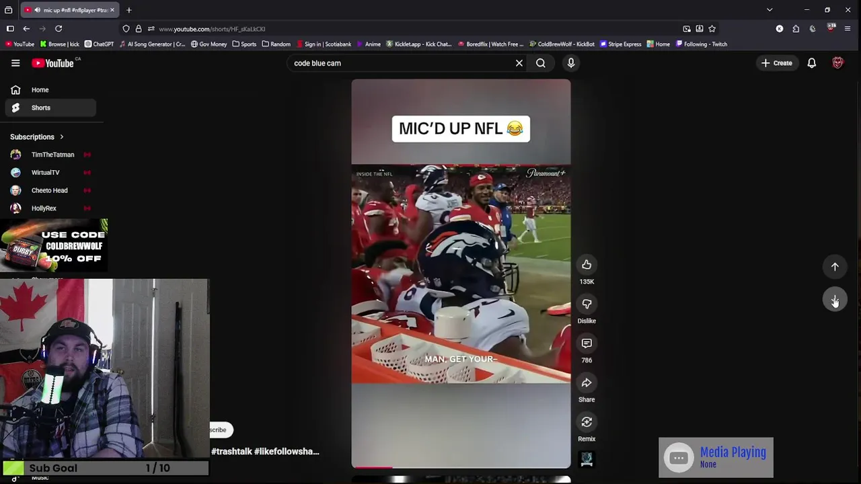
Task: Click #trashtalk hashtag in description
Action: coord(231,452)
